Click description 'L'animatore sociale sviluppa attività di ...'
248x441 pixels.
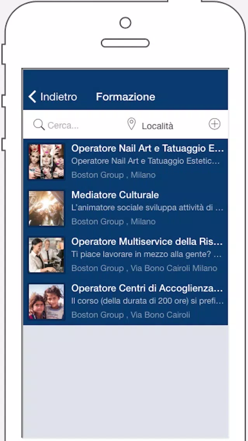click(147, 208)
